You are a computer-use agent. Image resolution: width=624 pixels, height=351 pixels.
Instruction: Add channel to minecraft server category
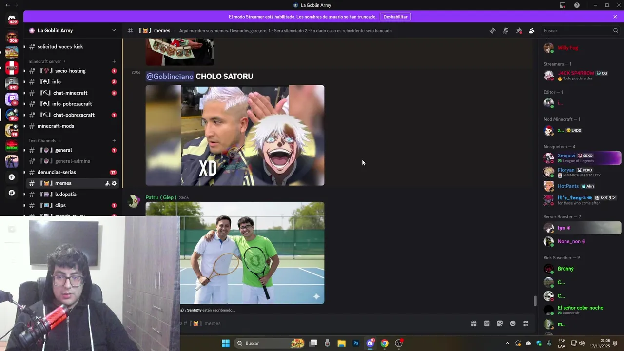114,61
